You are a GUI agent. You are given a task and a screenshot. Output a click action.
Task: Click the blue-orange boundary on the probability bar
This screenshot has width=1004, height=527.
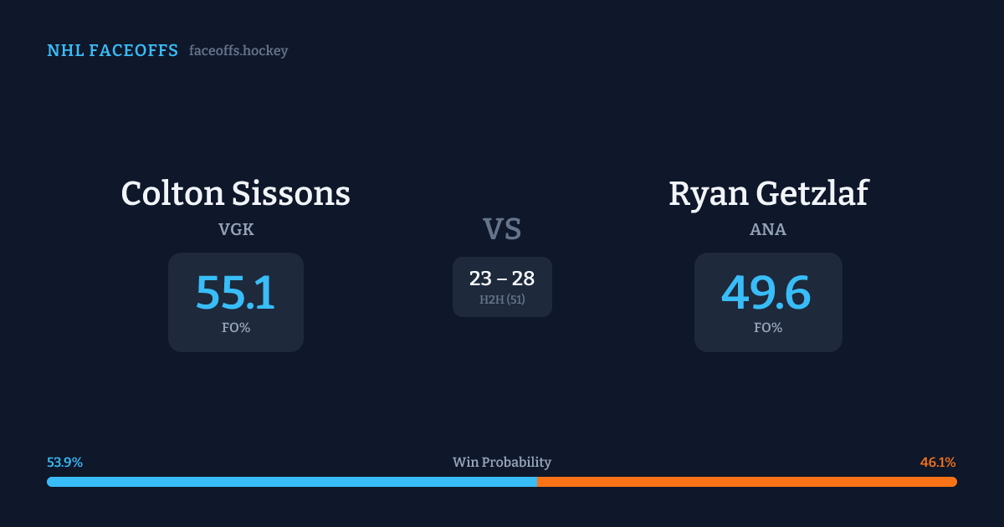click(x=537, y=482)
